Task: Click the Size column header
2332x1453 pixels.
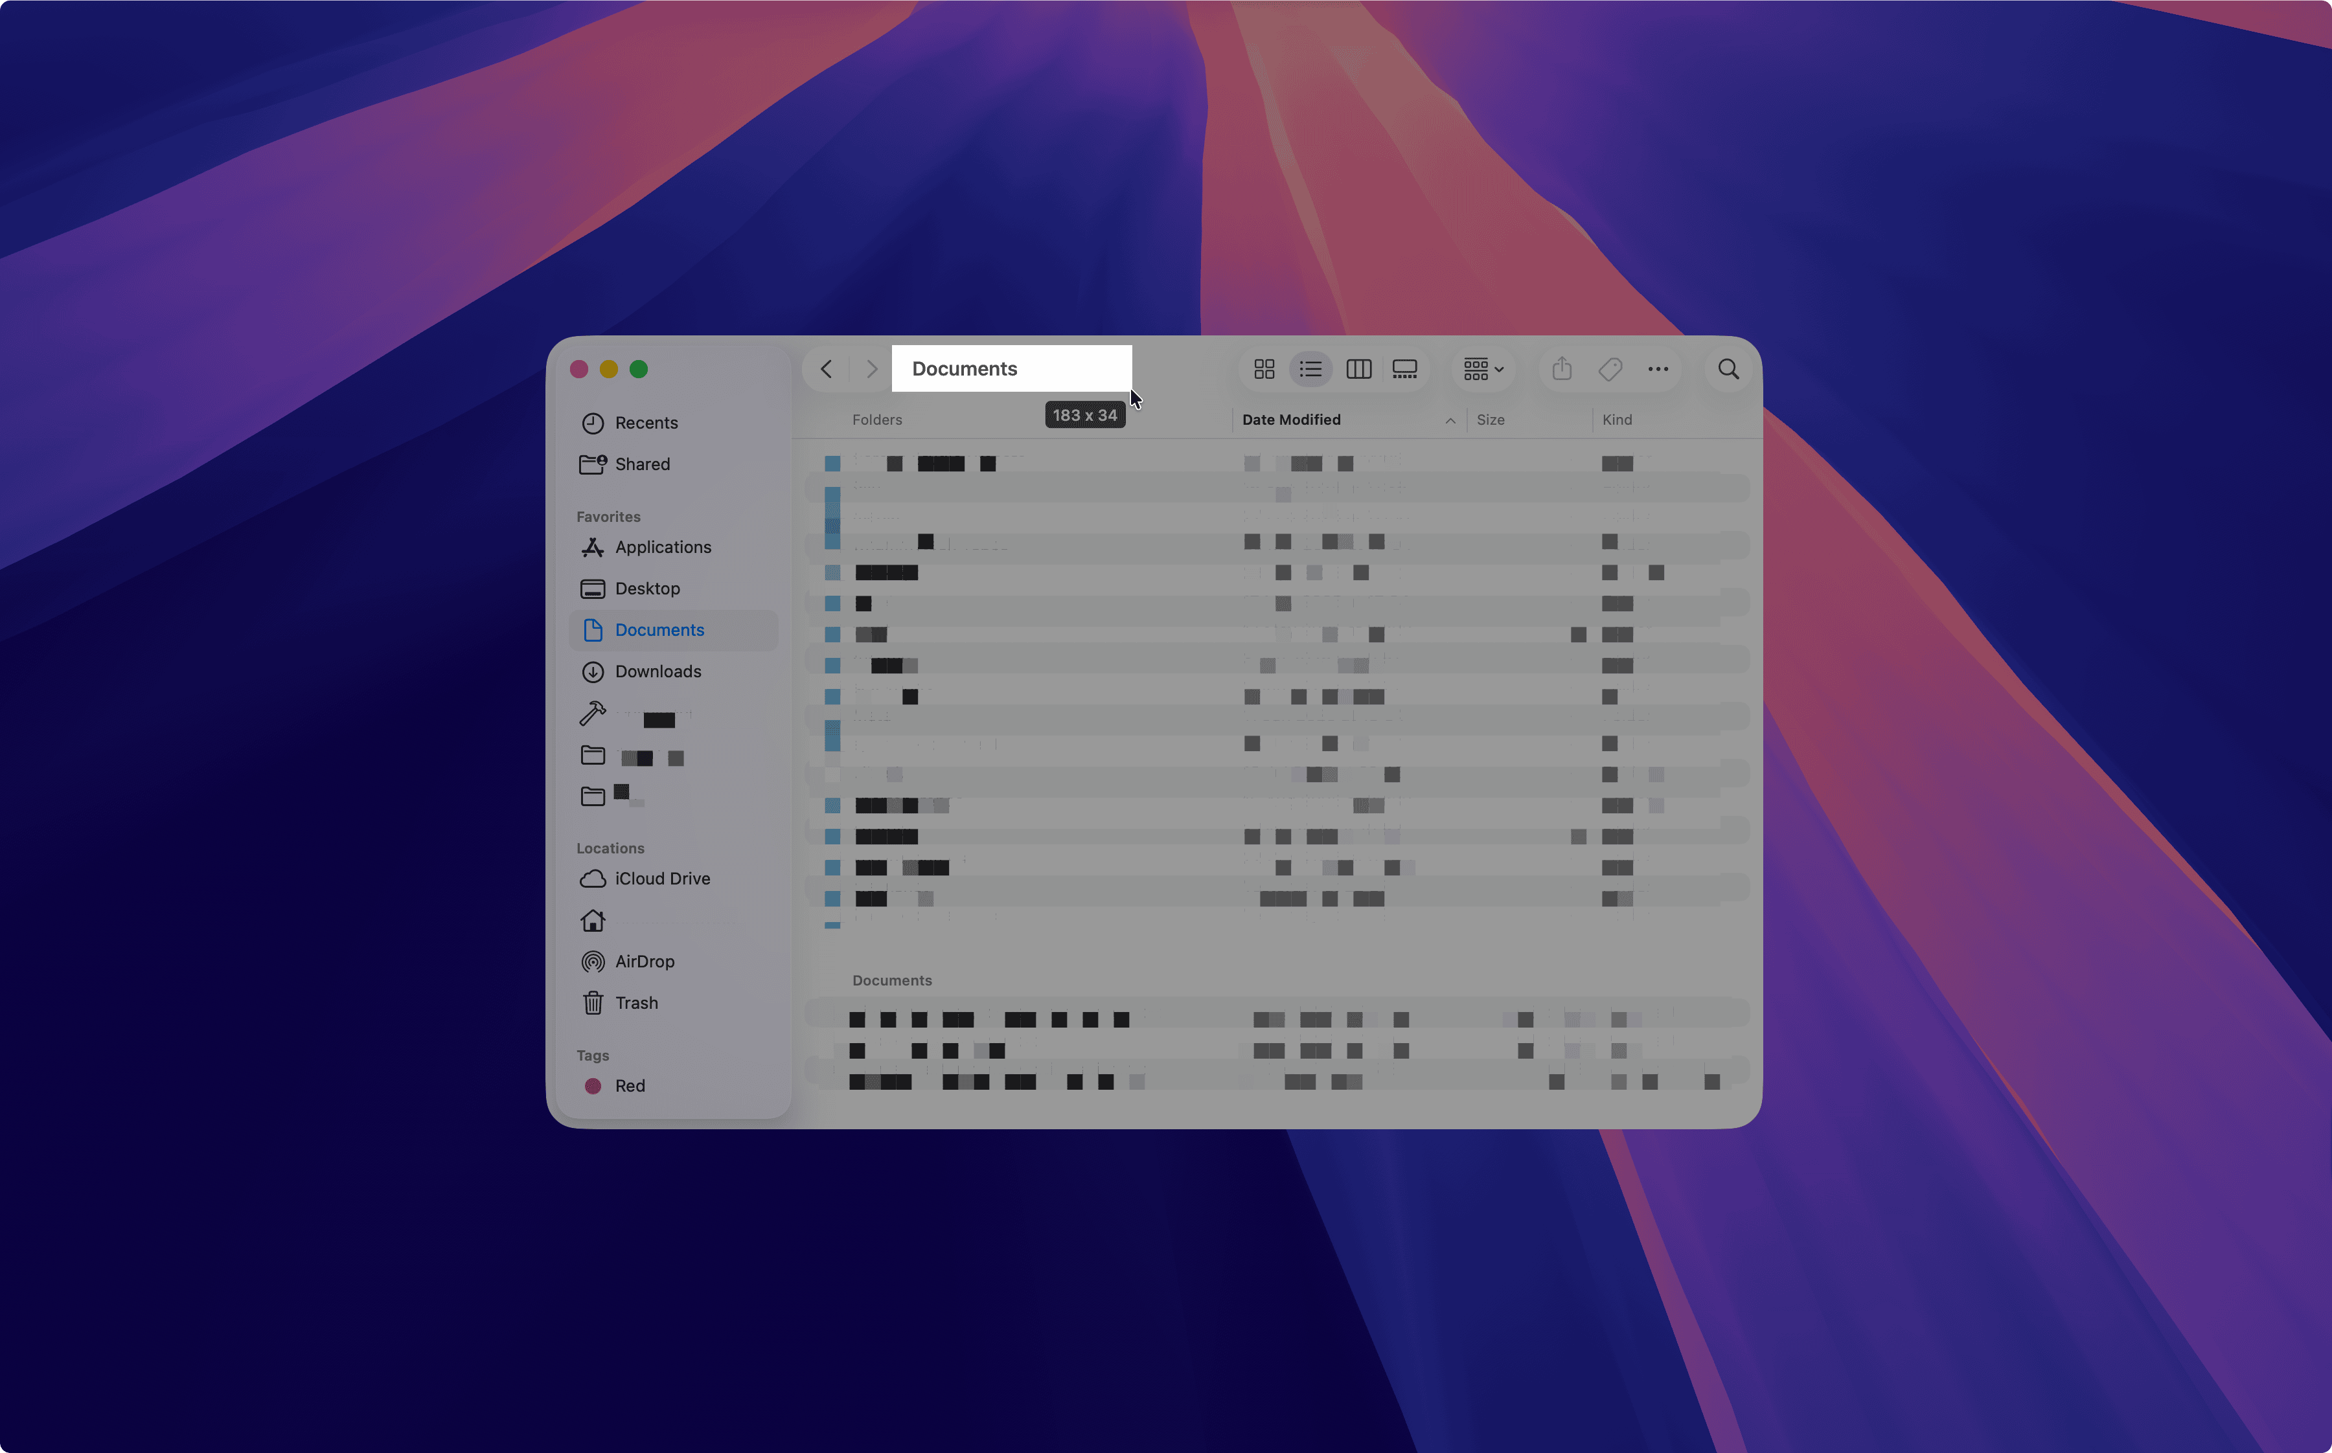Action: click(x=1490, y=420)
